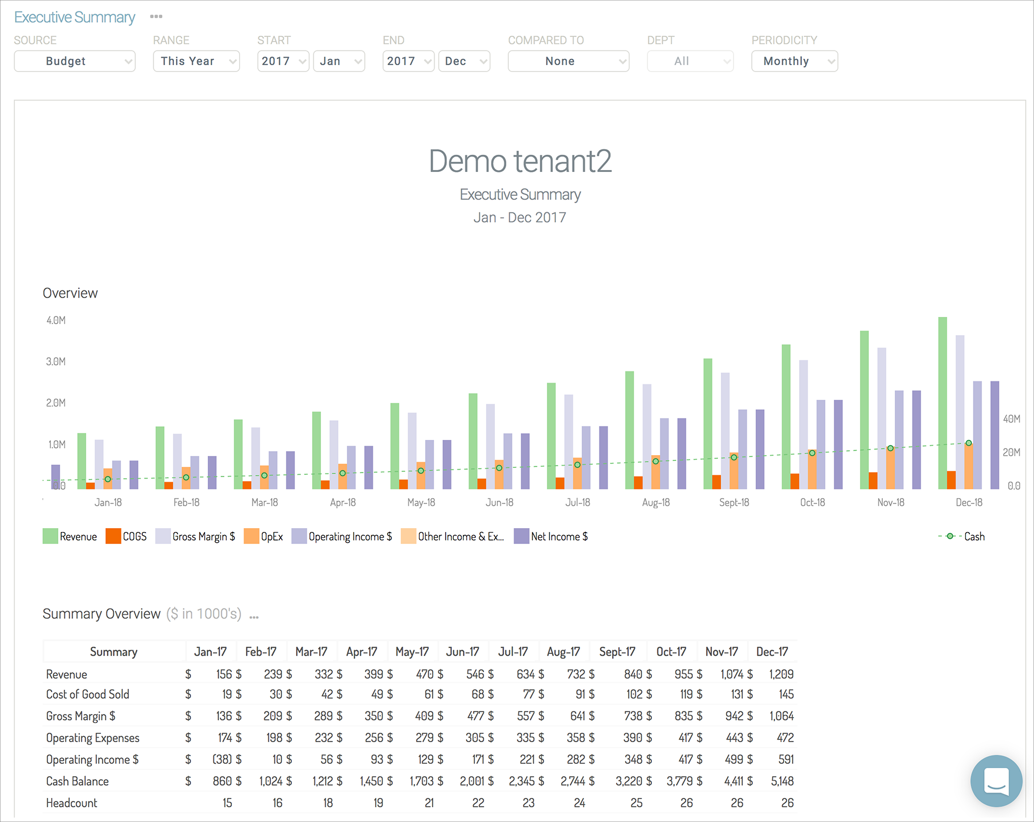This screenshot has height=822, width=1034.
Task: Toggle the Revenue series in legend
Action: [x=70, y=536]
